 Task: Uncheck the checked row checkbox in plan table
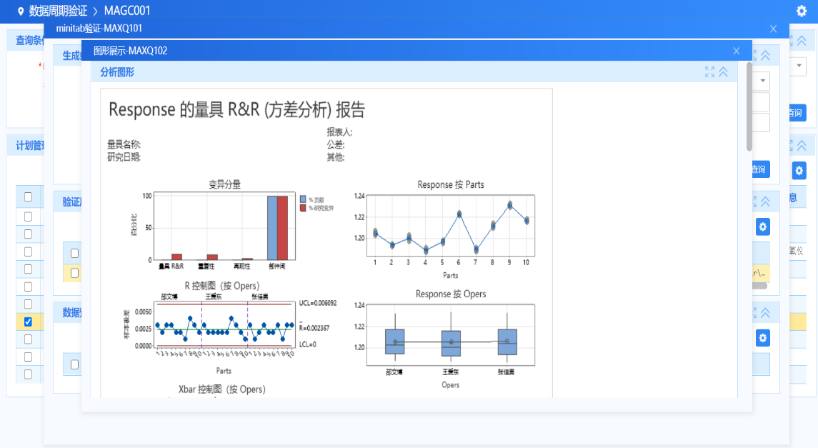(x=28, y=322)
